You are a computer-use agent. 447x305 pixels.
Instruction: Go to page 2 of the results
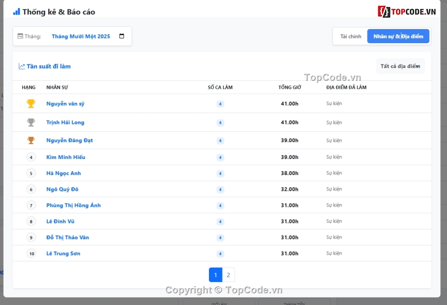tap(228, 275)
